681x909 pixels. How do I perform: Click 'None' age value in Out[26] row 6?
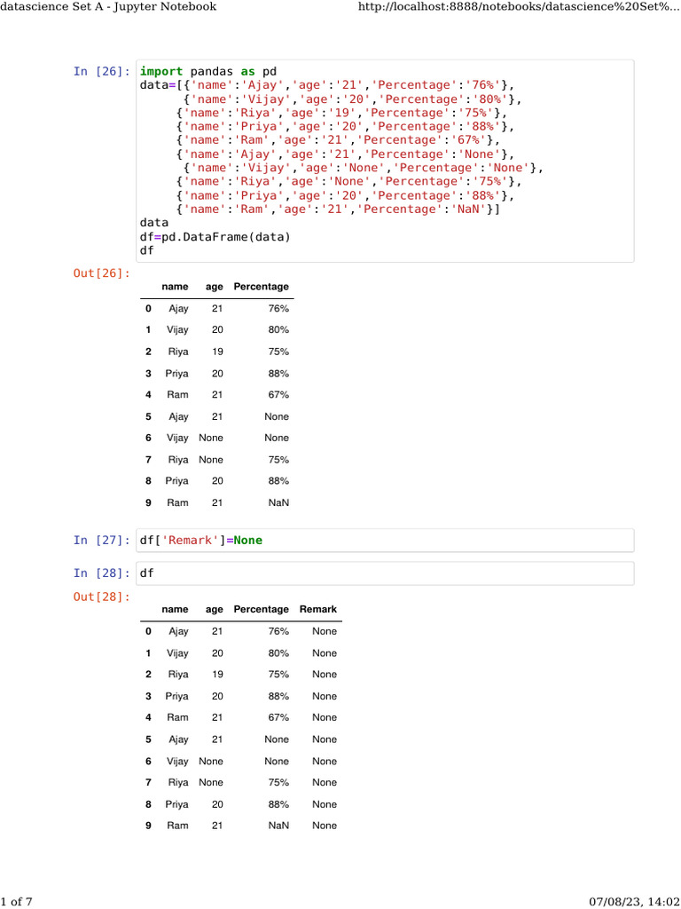(x=211, y=439)
